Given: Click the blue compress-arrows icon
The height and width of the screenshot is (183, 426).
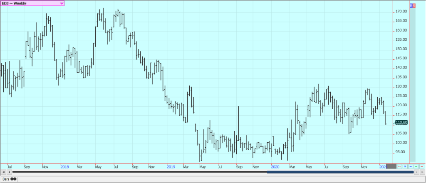Looking at the screenshot, I should 411,166.
